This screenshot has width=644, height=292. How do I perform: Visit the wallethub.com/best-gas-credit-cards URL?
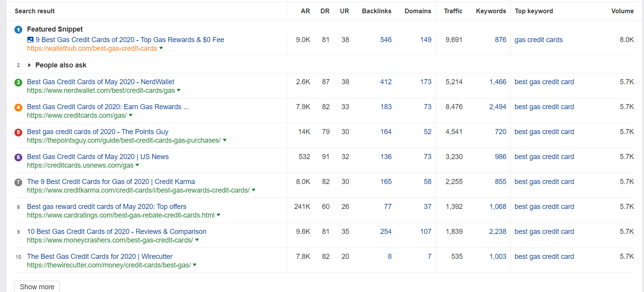tap(92, 48)
